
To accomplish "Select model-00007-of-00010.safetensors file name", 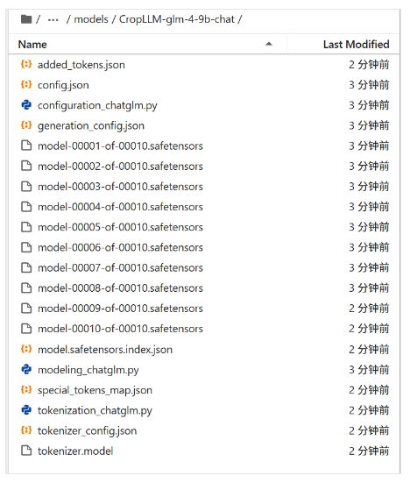I will click(x=120, y=268).
